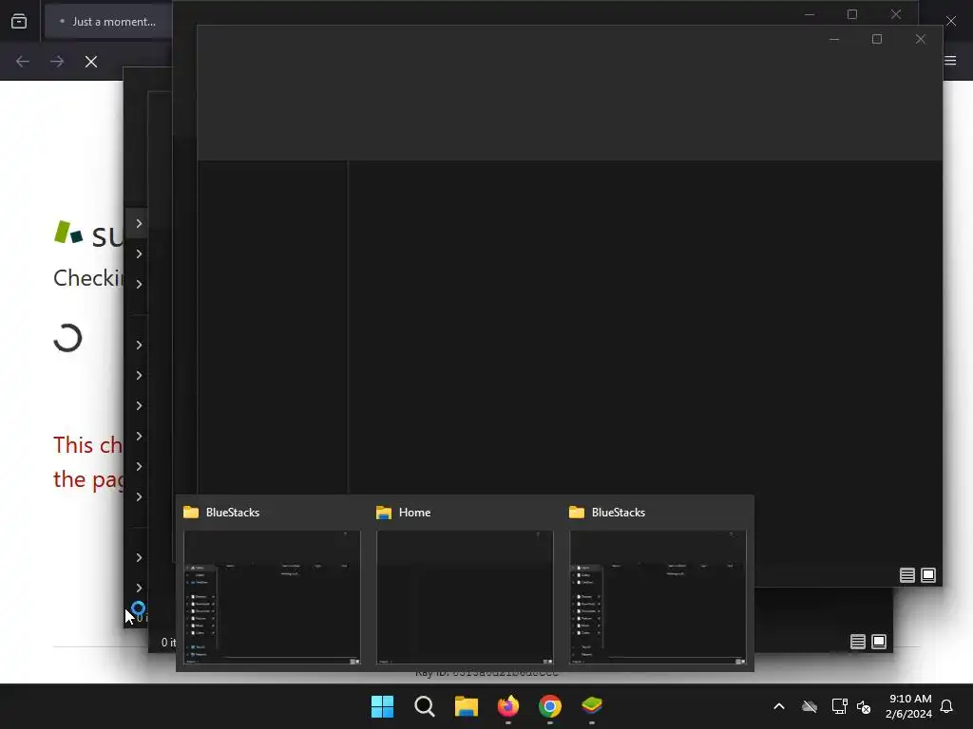973x729 pixels.
Task: Open the Windows Start menu
Action: [x=382, y=706]
